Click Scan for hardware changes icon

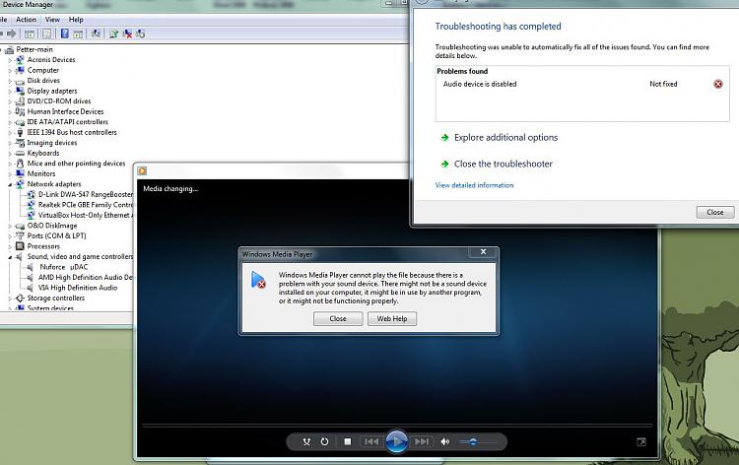point(97,33)
